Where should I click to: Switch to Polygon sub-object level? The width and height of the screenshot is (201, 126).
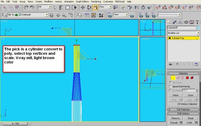click(x=187, y=78)
